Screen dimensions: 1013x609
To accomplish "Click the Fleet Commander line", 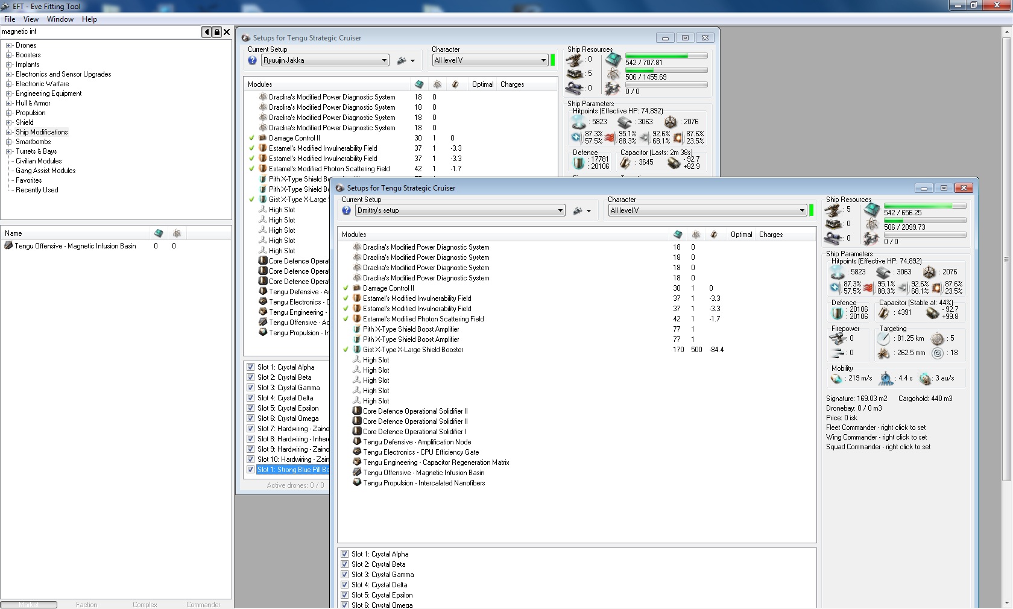I will [x=876, y=428].
